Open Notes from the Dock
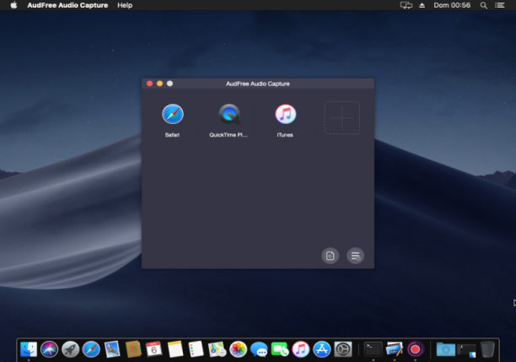This screenshot has height=362, width=516. click(175, 349)
